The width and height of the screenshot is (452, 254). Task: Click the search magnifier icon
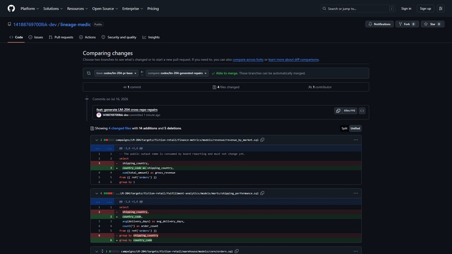(x=324, y=8)
